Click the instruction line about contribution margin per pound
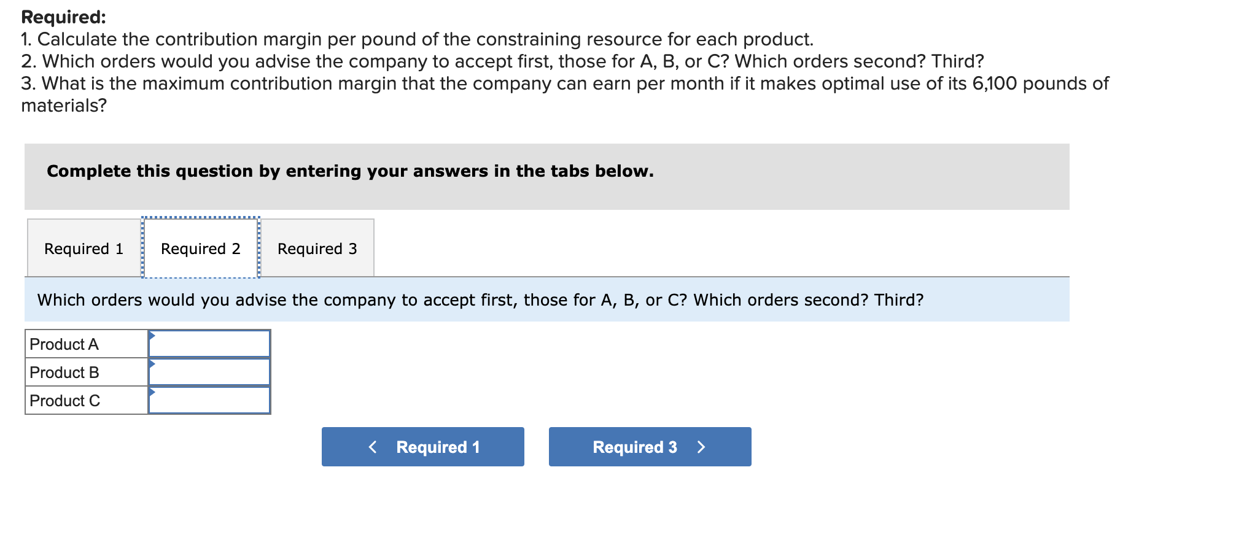Image resolution: width=1244 pixels, height=540 pixels. [417, 39]
